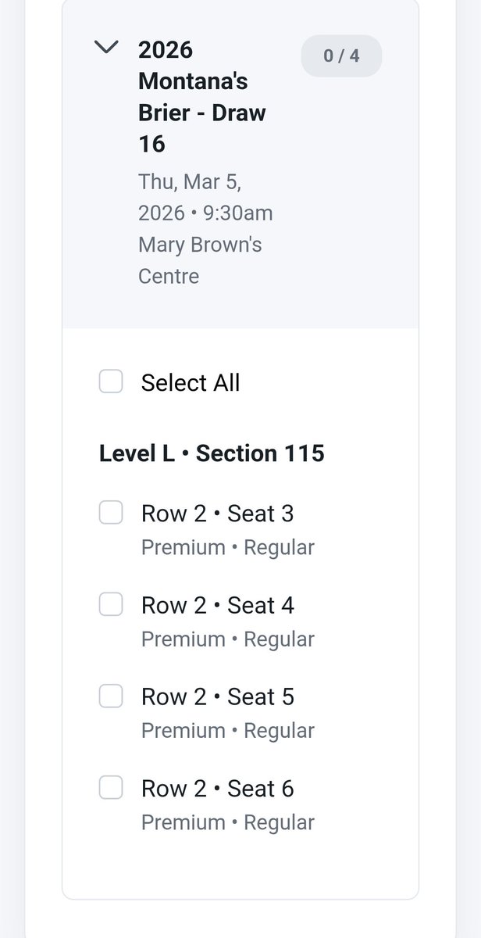Enable the Row 2 Seat 4 checkbox

pyautogui.click(x=111, y=605)
